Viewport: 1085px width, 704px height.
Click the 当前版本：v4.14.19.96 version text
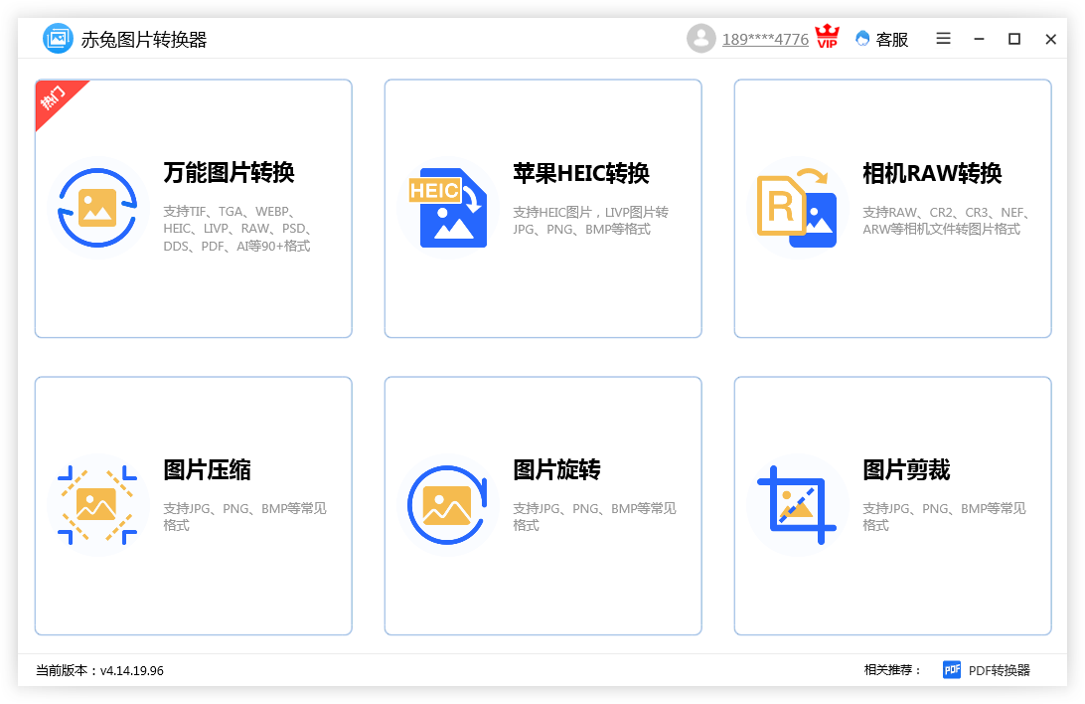pos(99,670)
